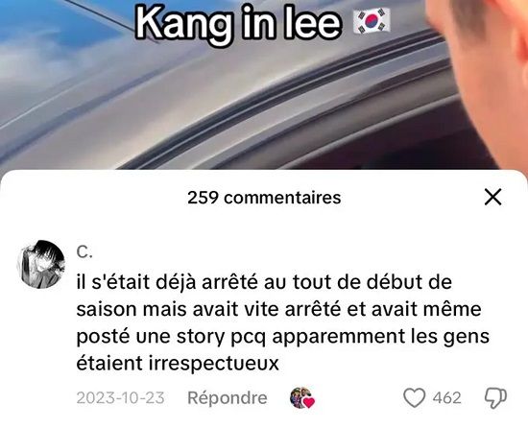Tap the 462 likes count
Viewport: 528px width, 428px height.
click(x=446, y=397)
